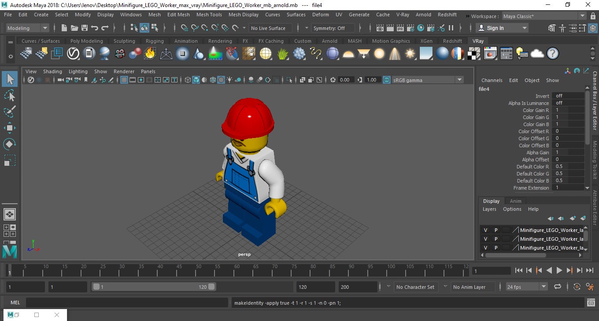The width and height of the screenshot is (599, 321).
Task: Toggle viewport grid display icon
Action: coord(124,80)
